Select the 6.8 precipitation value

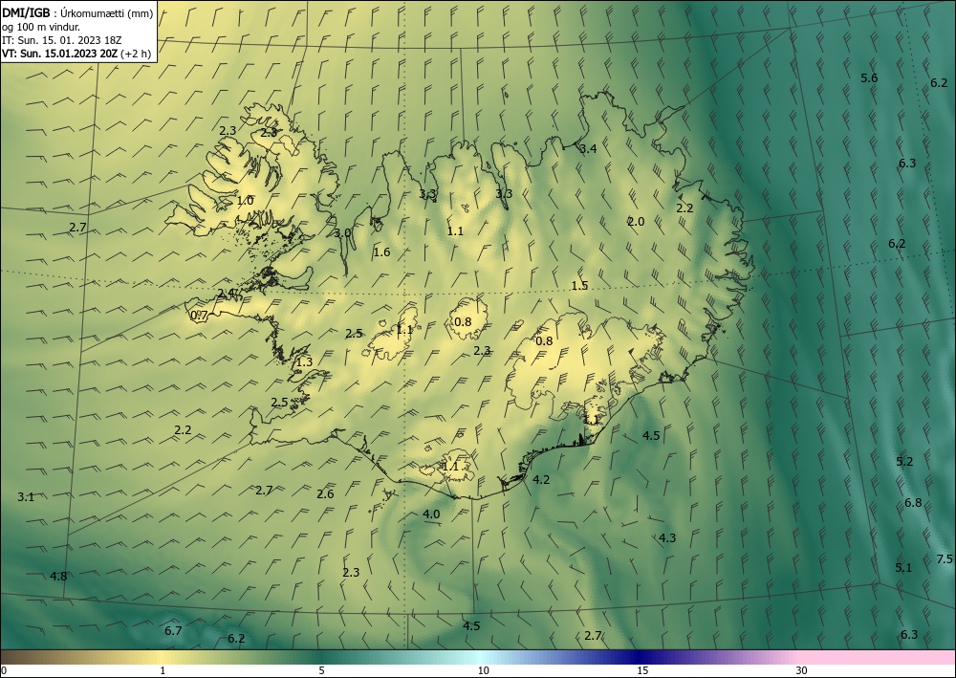913,503
